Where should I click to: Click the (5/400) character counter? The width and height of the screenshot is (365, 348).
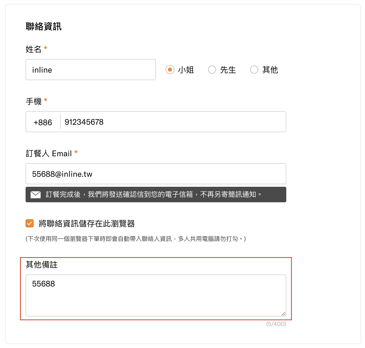(x=276, y=324)
